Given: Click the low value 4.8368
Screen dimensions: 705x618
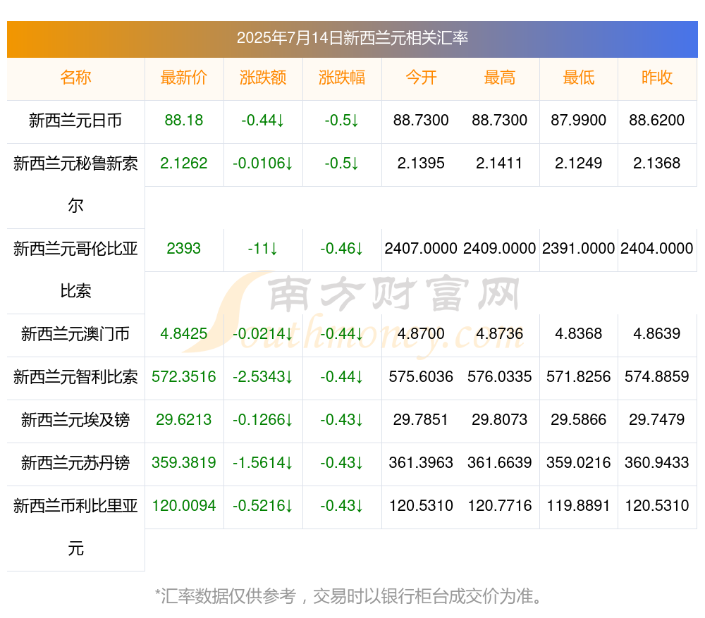Looking at the screenshot, I should 579,334.
